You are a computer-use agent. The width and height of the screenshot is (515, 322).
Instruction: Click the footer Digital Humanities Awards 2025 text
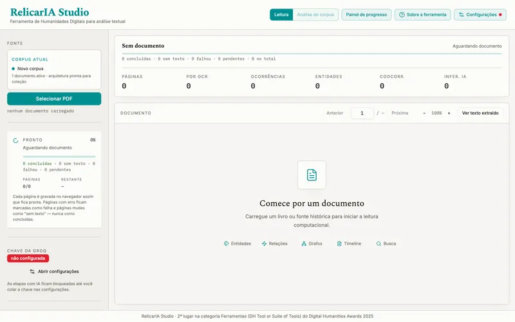341,316
